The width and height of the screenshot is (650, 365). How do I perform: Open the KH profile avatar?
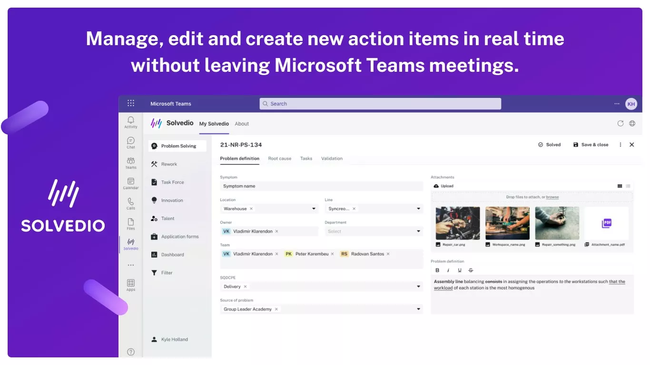(631, 104)
